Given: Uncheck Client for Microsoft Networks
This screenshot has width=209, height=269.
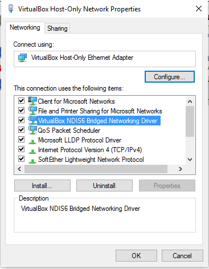Looking at the screenshot, I should pos(21,100).
